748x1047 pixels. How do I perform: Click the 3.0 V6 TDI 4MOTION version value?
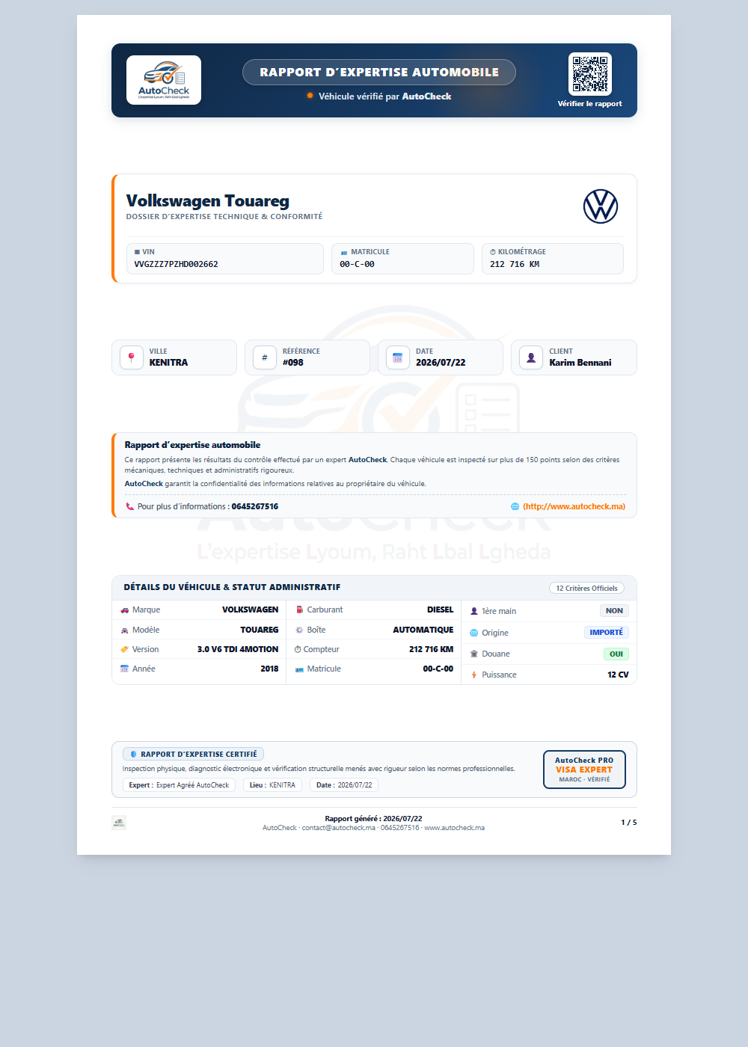click(238, 650)
